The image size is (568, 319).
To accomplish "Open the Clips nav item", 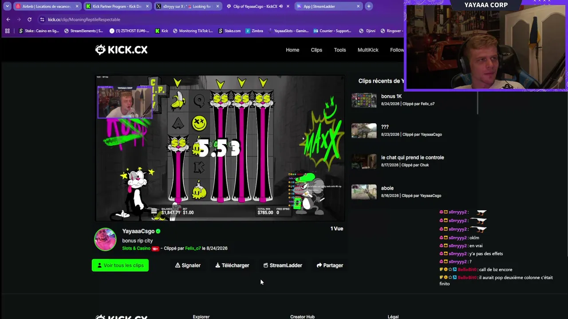I will point(316,50).
